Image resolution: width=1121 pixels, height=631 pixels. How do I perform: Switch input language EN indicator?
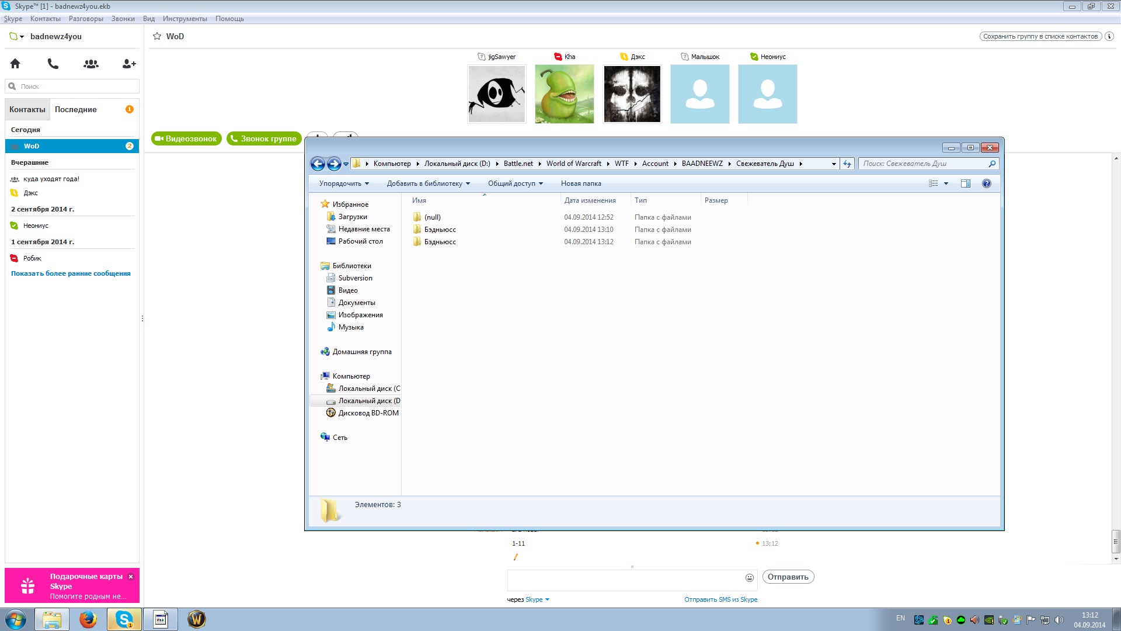[x=900, y=618]
